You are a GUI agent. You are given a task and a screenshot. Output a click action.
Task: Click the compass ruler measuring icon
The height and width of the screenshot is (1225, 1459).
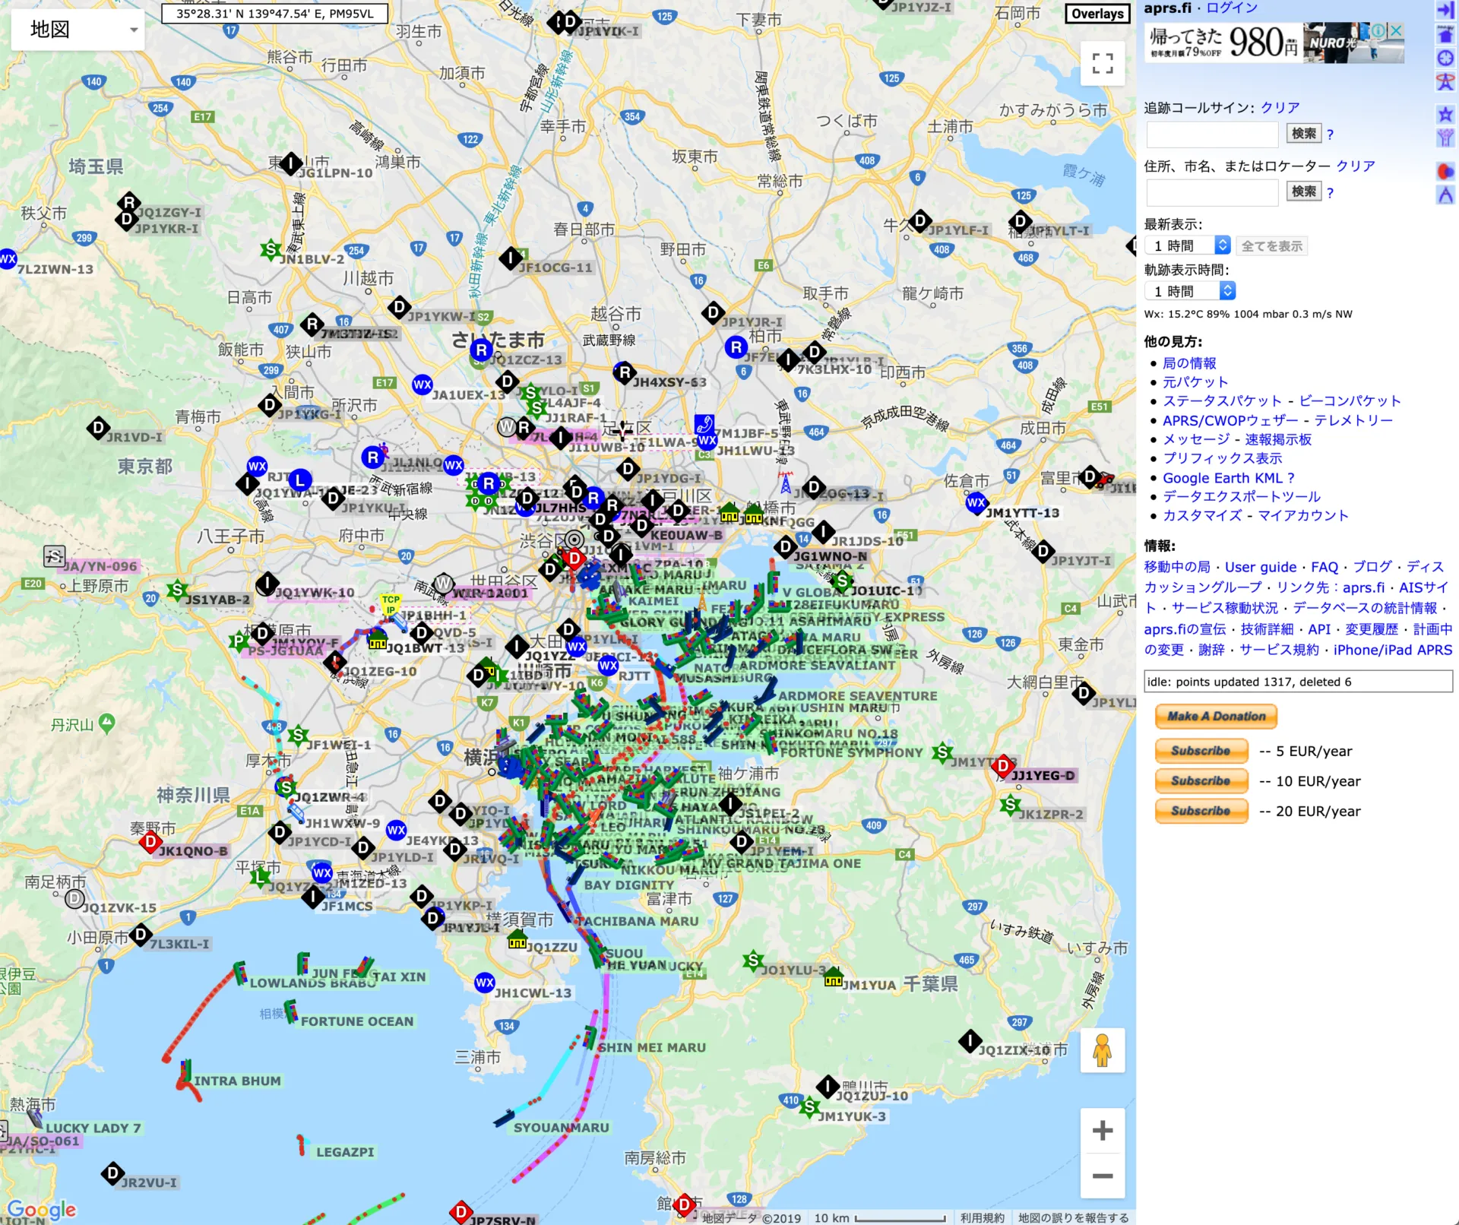coord(1445,196)
